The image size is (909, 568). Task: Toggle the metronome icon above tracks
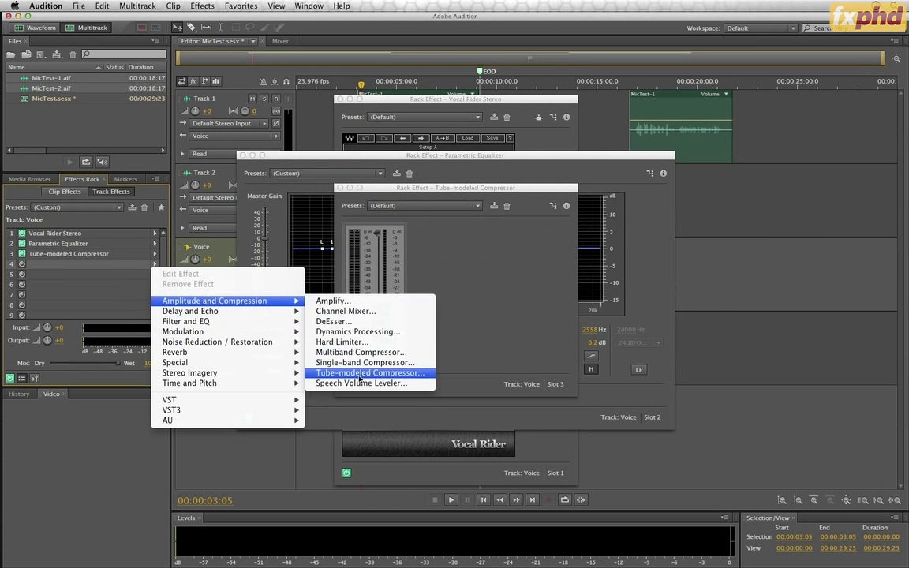point(264,81)
